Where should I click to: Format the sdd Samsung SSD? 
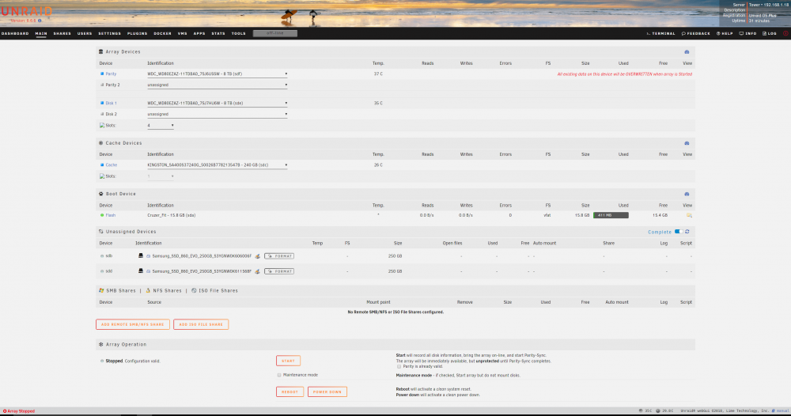279,271
